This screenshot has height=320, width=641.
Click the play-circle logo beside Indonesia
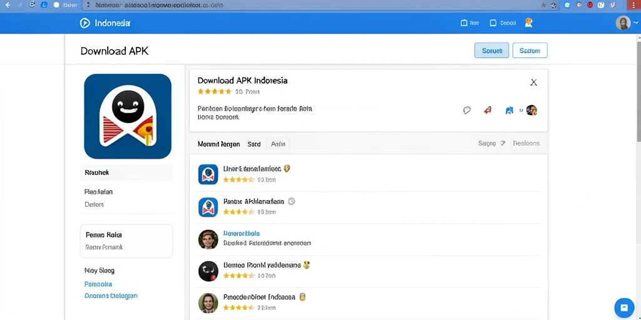click(85, 23)
